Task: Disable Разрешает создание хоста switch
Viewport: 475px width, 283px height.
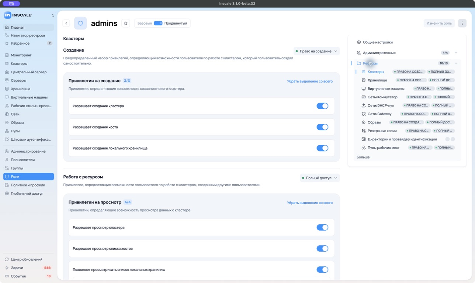Action: click(322, 127)
